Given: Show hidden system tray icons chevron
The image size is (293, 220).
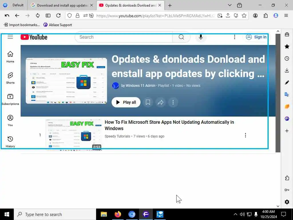Looking at the screenshot, I should [x=235, y=214].
